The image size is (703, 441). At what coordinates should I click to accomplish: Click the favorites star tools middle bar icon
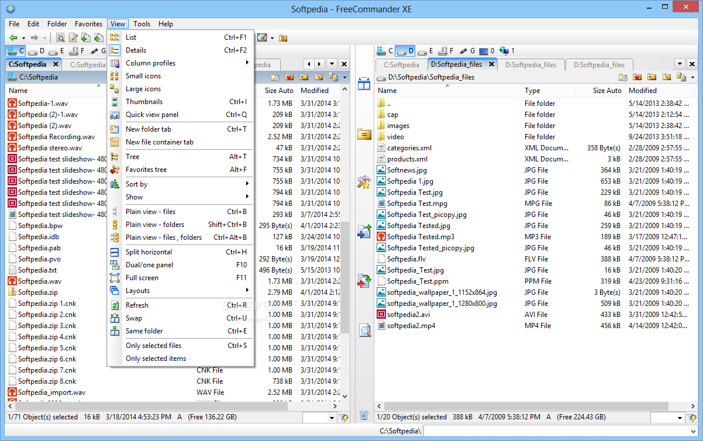364,182
